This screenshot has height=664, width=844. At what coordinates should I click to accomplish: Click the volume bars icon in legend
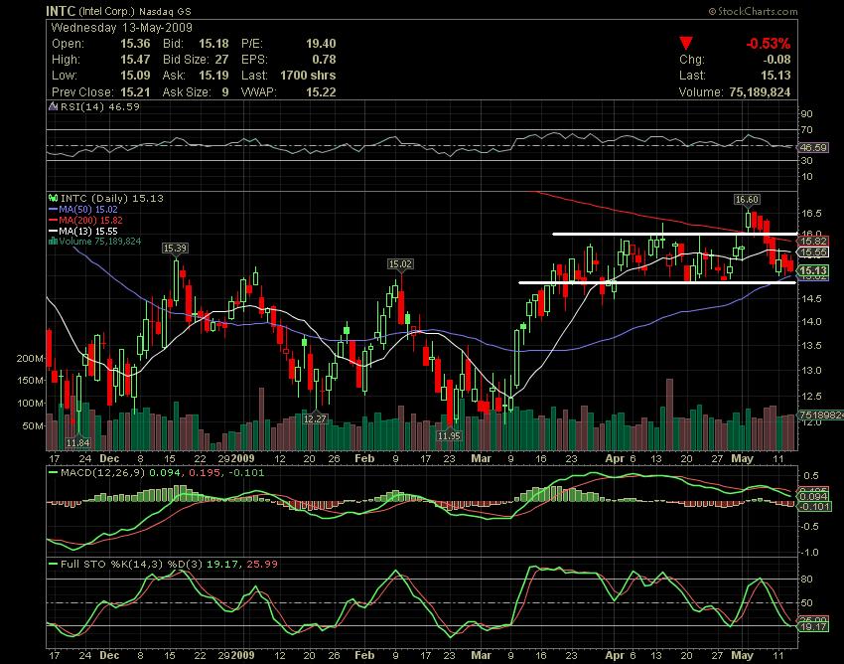click(x=53, y=242)
